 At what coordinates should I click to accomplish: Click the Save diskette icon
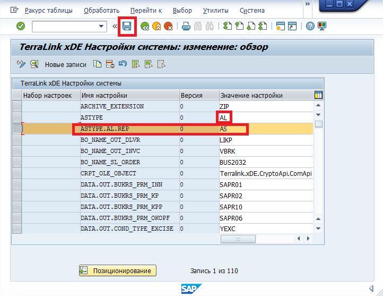click(x=127, y=26)
